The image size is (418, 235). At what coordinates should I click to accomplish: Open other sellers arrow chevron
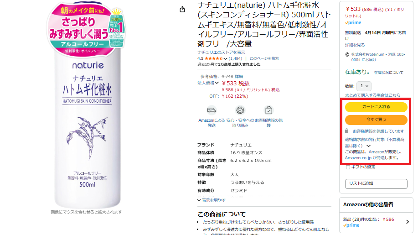pyautogui.click(x=408, y=222)
